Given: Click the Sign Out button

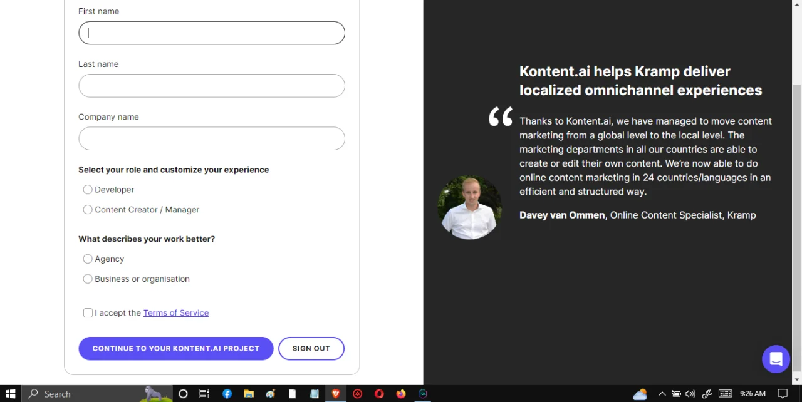Looking at the screenshot, I should 311,349.
